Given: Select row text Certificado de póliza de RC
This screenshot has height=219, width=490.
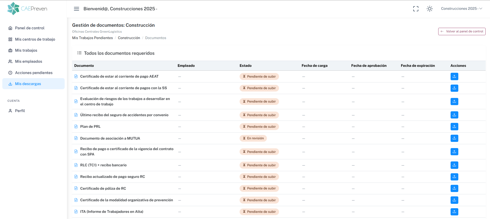Looking at the screenshot, I should click(103, 188).
